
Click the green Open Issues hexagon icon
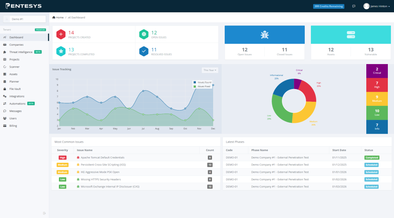tap(144, 34)
